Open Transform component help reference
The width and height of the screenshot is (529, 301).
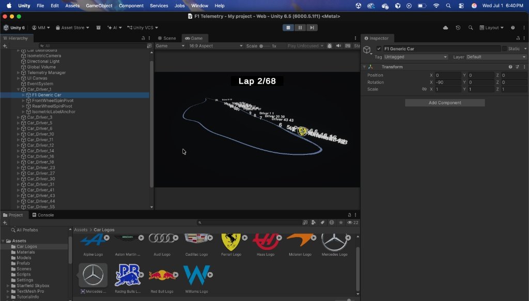tap(510, 67)
